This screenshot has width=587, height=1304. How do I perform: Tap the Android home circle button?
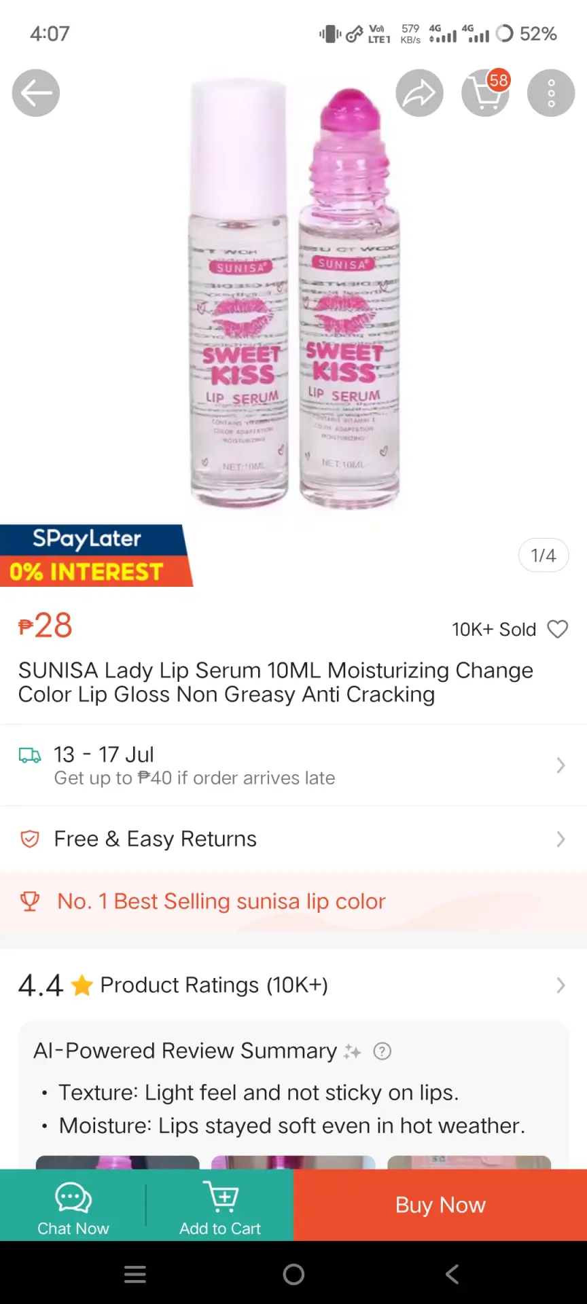293,1274
